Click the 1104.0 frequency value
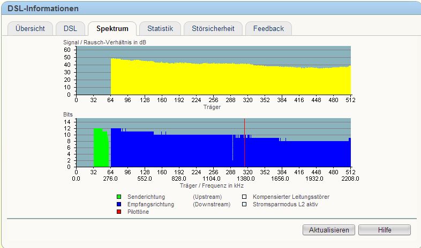 (212, 179)
